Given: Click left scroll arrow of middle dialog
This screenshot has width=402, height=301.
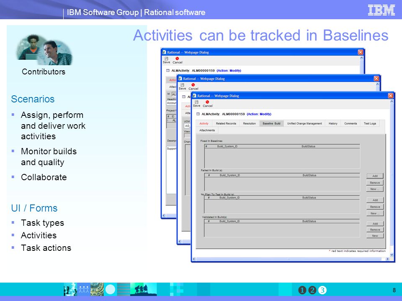Looking at the screenshot, I should (x=180, y=241).
